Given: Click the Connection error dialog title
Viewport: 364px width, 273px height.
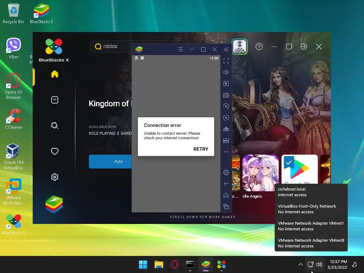Looking at the screenshot, I should pyautogui.click(x=162, y=125).
